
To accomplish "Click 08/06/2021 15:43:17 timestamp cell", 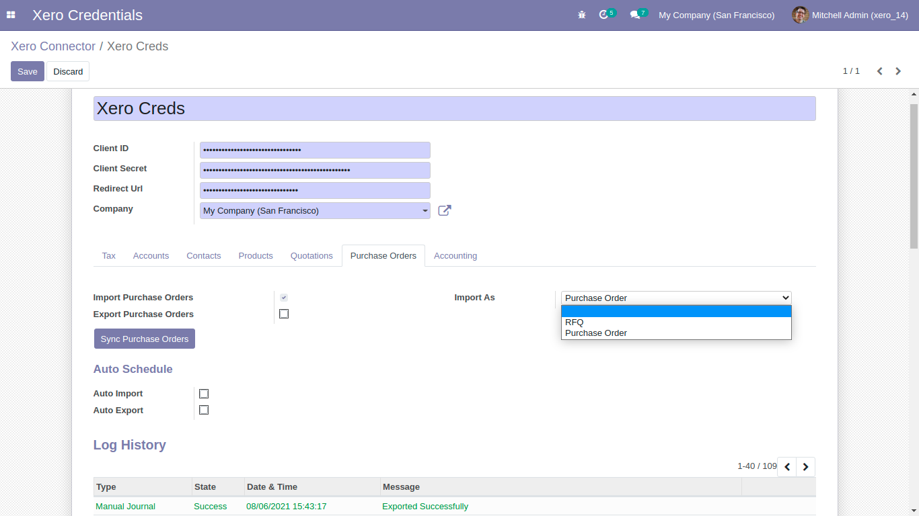I will click(x=287, y=507).
